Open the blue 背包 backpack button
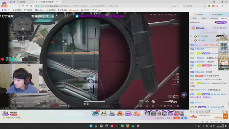Image resolution: width=229 pixels, height=129 pixels. pyautogui.click(x=184, y=118)
